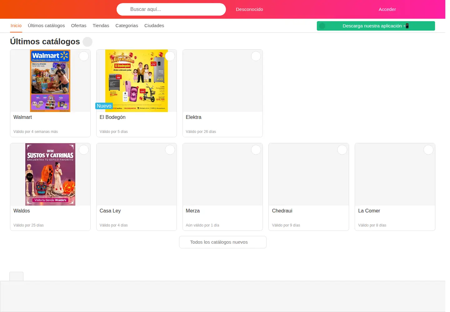Open the Inicio tab
The image size is (450, 312).
click(16, 26)
